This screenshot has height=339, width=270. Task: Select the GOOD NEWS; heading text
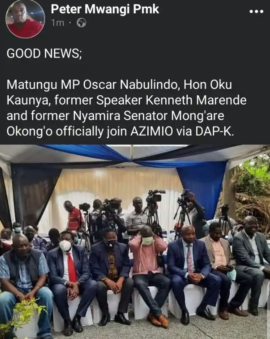(x=44, y=53)
